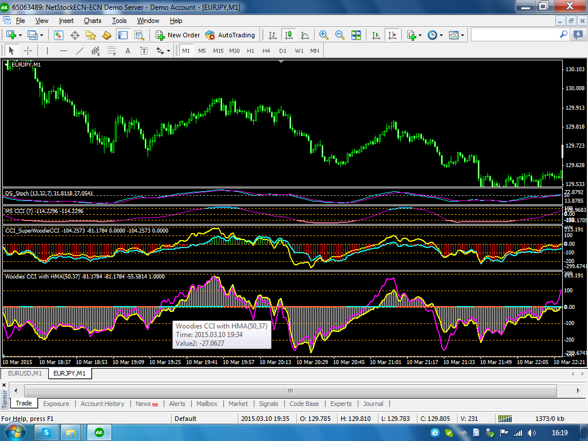Toggle the AutoTrading button
Image resolution: width=588 pixels, height=441 pixels.
click(230, 35)
